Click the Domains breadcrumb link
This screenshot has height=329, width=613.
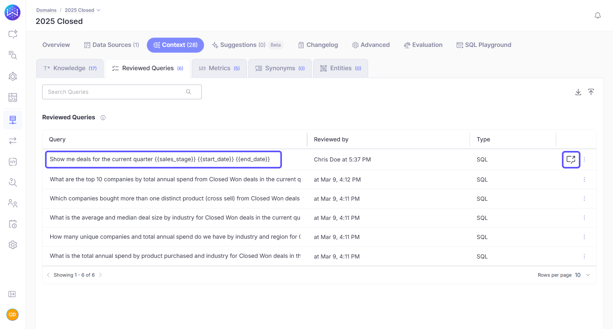pyautogui.click(x=46, y=10)
